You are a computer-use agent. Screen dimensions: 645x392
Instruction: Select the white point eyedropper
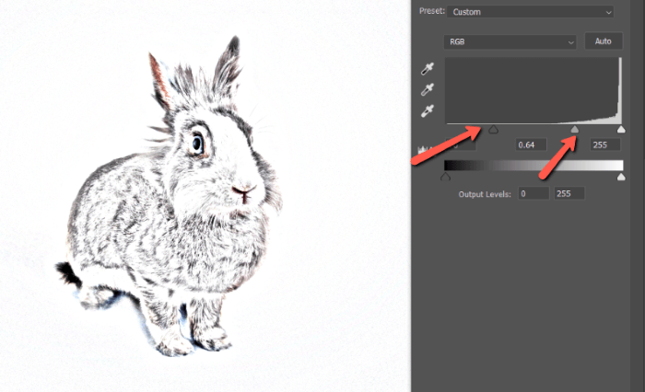[427, 111]
